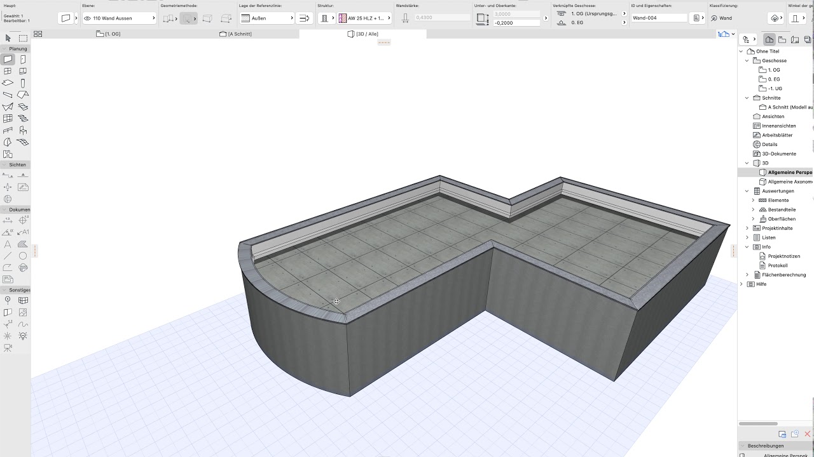Activate the Railing tool
Image resolution: width=814 pixels, height=457 pixels.
[x=8, y=130]
